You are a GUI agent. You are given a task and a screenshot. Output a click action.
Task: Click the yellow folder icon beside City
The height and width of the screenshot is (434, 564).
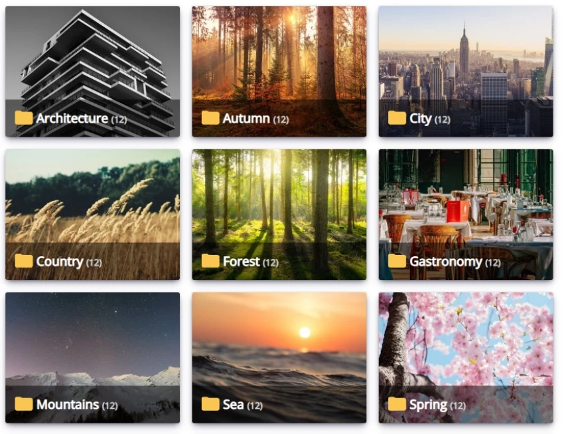point(397,117)
